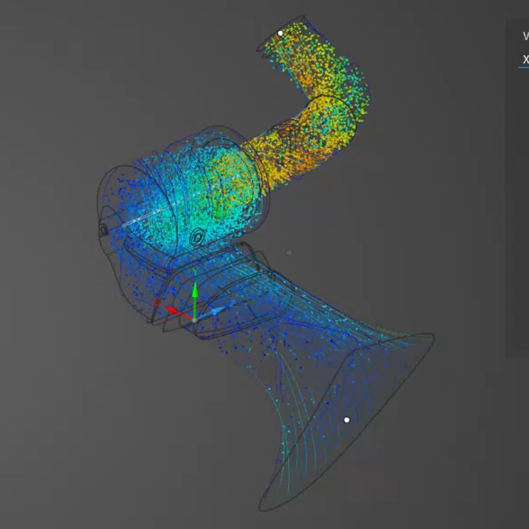Select the white point marker at the pipe inlet

click(x=280, y=33)
